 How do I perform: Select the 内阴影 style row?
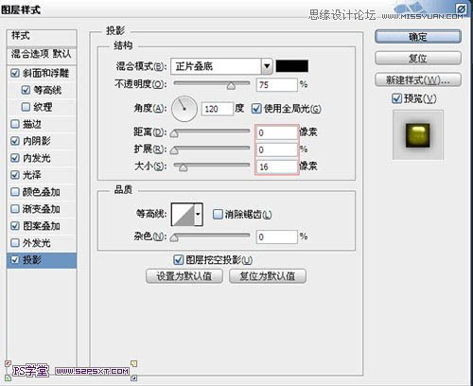click(42, 141)
